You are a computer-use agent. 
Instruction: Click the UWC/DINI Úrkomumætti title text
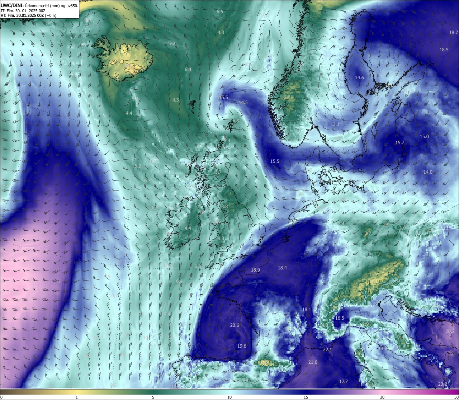pos(39,5)
